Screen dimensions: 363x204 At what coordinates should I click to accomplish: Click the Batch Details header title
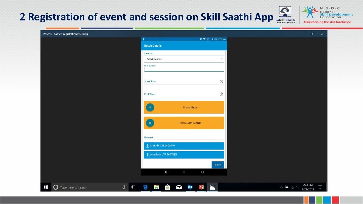pyautogui.click(x=153, y=46)
